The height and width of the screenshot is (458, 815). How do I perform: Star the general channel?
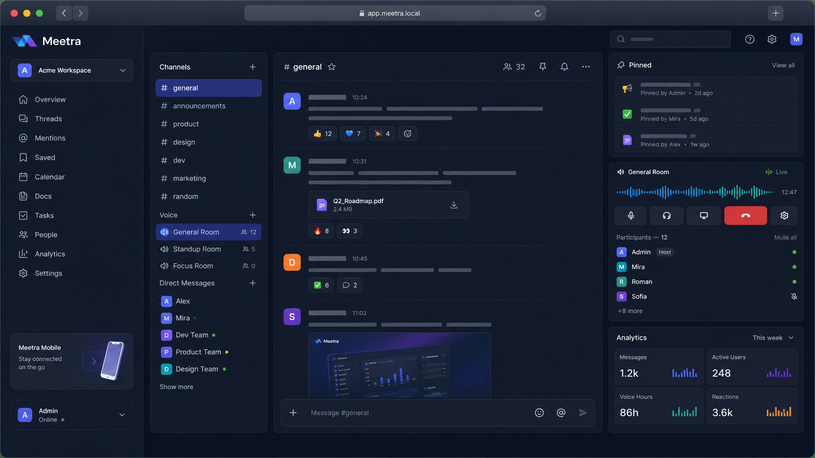[x=331, y=67]
